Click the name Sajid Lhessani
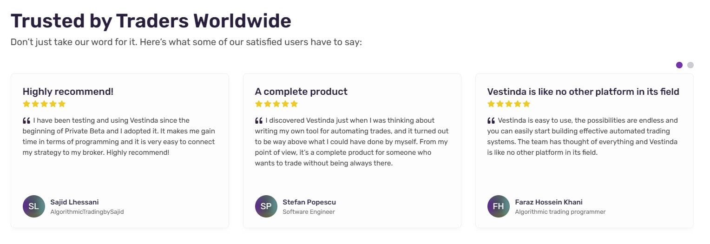 74,202
